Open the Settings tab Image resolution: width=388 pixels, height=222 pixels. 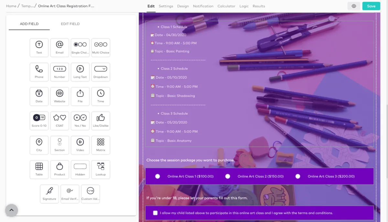[166, 6]
